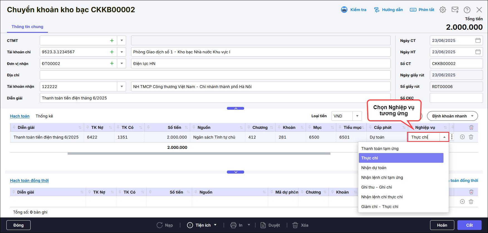Click the Hoãn button
The width and height of the screenshot is (488, 233).
(442, 225)
